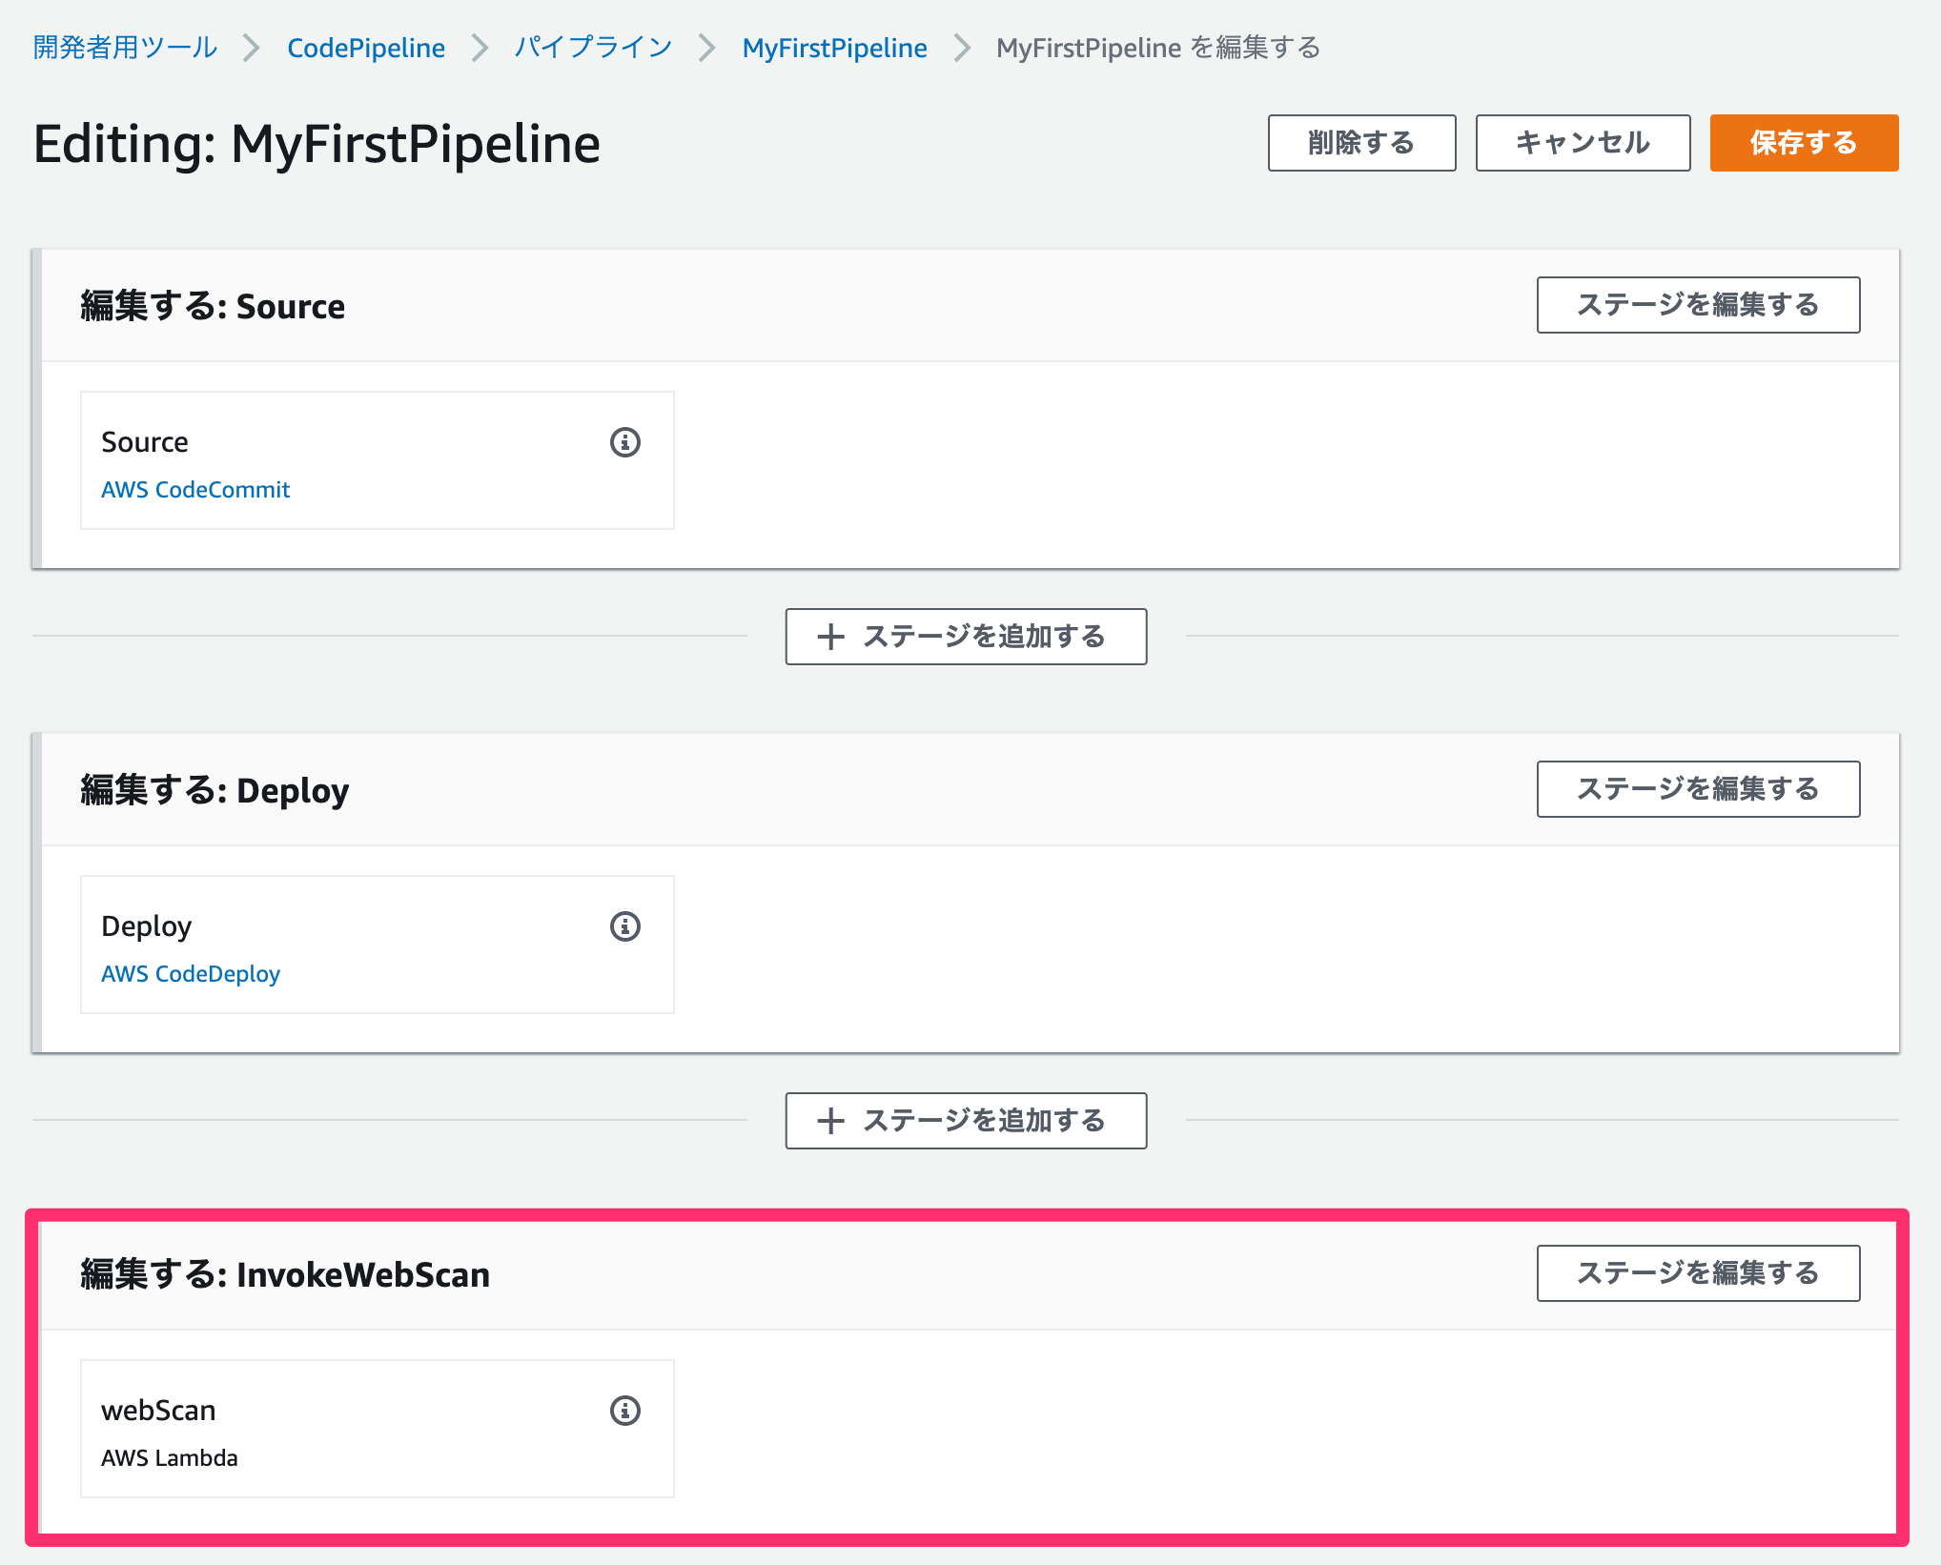Image resolution: width=1941 pixels, height=1565 pixels.
Task: Delete the pipeline with 削除する
Action: point(1361,143)
